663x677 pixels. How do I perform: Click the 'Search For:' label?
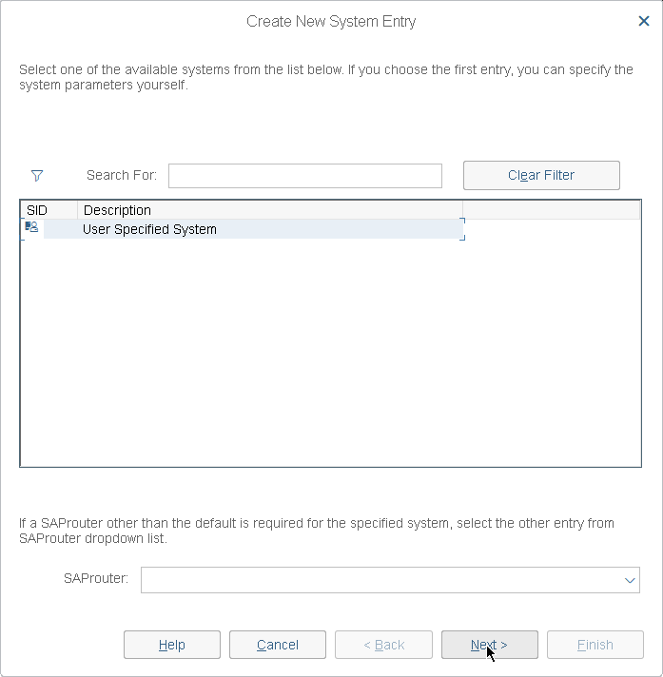[x=122, y=175]
